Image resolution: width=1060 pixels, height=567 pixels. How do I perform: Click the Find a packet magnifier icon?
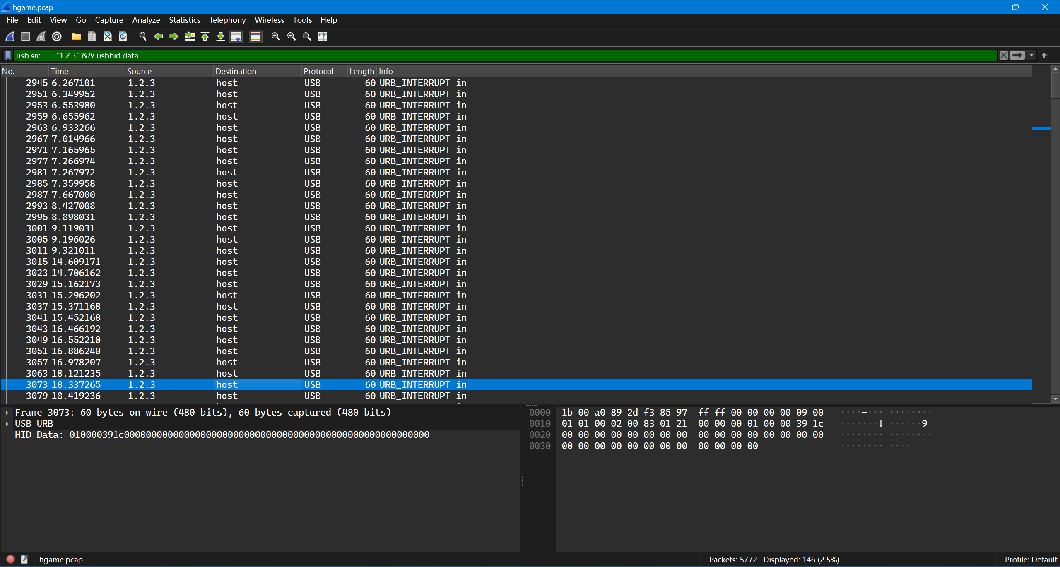[143, 36]
